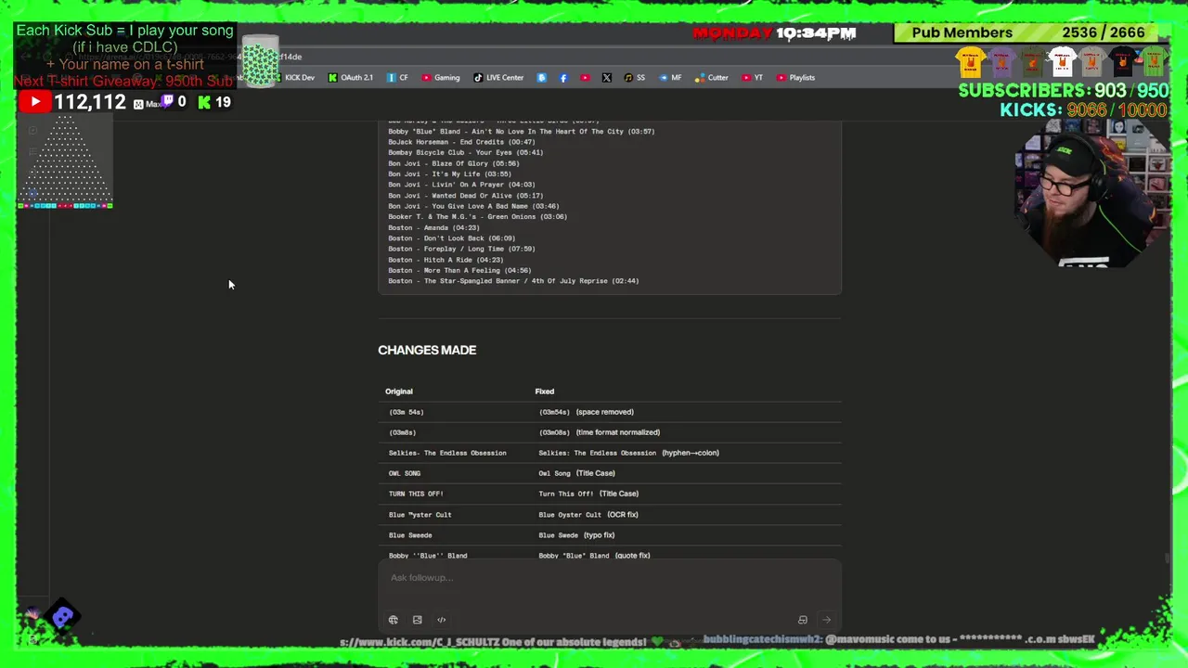Click original cell 'TURN THIS OFF!'
Image resolution: width=1188 pixels, height=668 pixels.
click(416, 494)
